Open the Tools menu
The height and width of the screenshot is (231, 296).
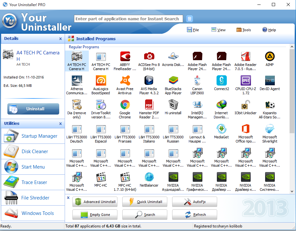click(244, 30)
